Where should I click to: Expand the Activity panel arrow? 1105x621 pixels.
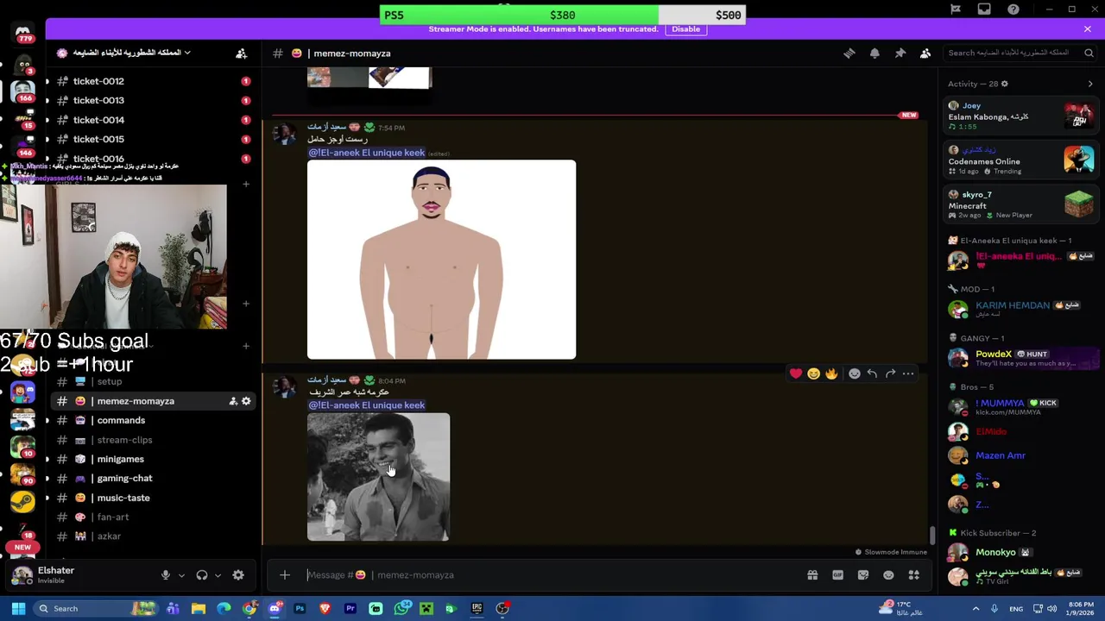coord(1090,84)
